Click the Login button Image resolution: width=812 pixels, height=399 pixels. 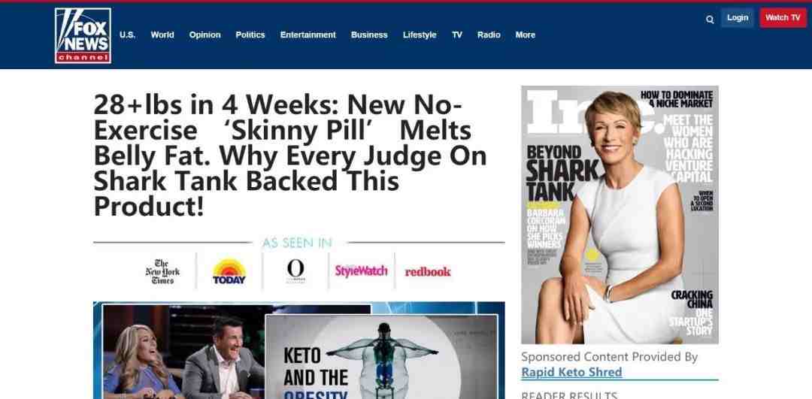pos(738,17)
